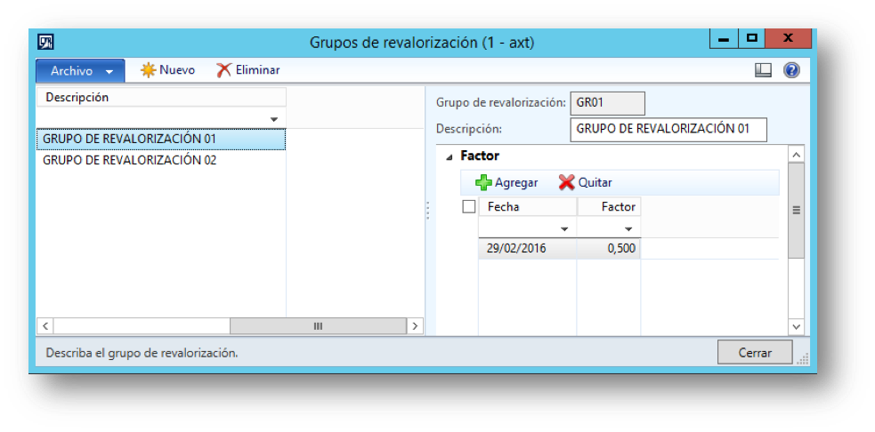Click the Descripción input field
The width and height of the screenshot is (875, 432).
(x=668, y=129)
